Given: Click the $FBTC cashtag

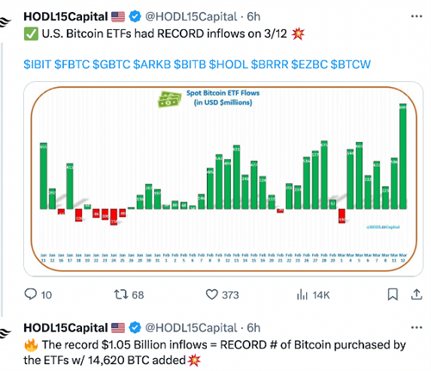Looking at the screenshot, I should pos(72,65).
